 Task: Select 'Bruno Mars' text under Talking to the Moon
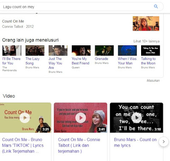coord(148,67)
